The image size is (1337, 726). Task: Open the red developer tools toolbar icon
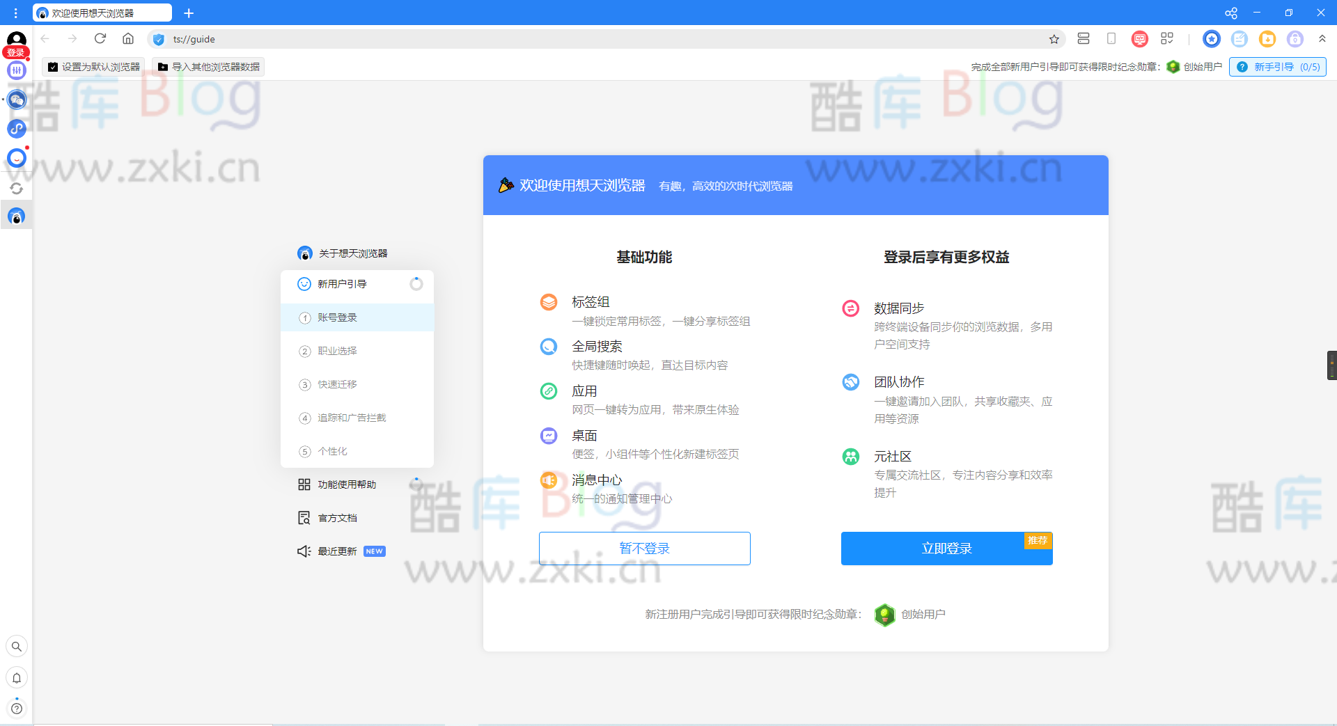(1139, 39)
